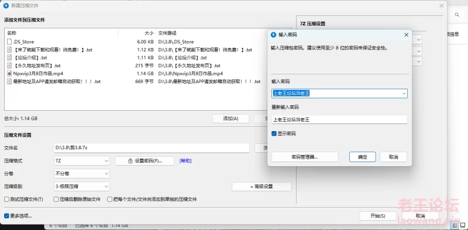Enable 压缩后删除原始文件 checkbox
Image resolution: width=468 pixels, height=230 pixels.
tap(56, 199)
